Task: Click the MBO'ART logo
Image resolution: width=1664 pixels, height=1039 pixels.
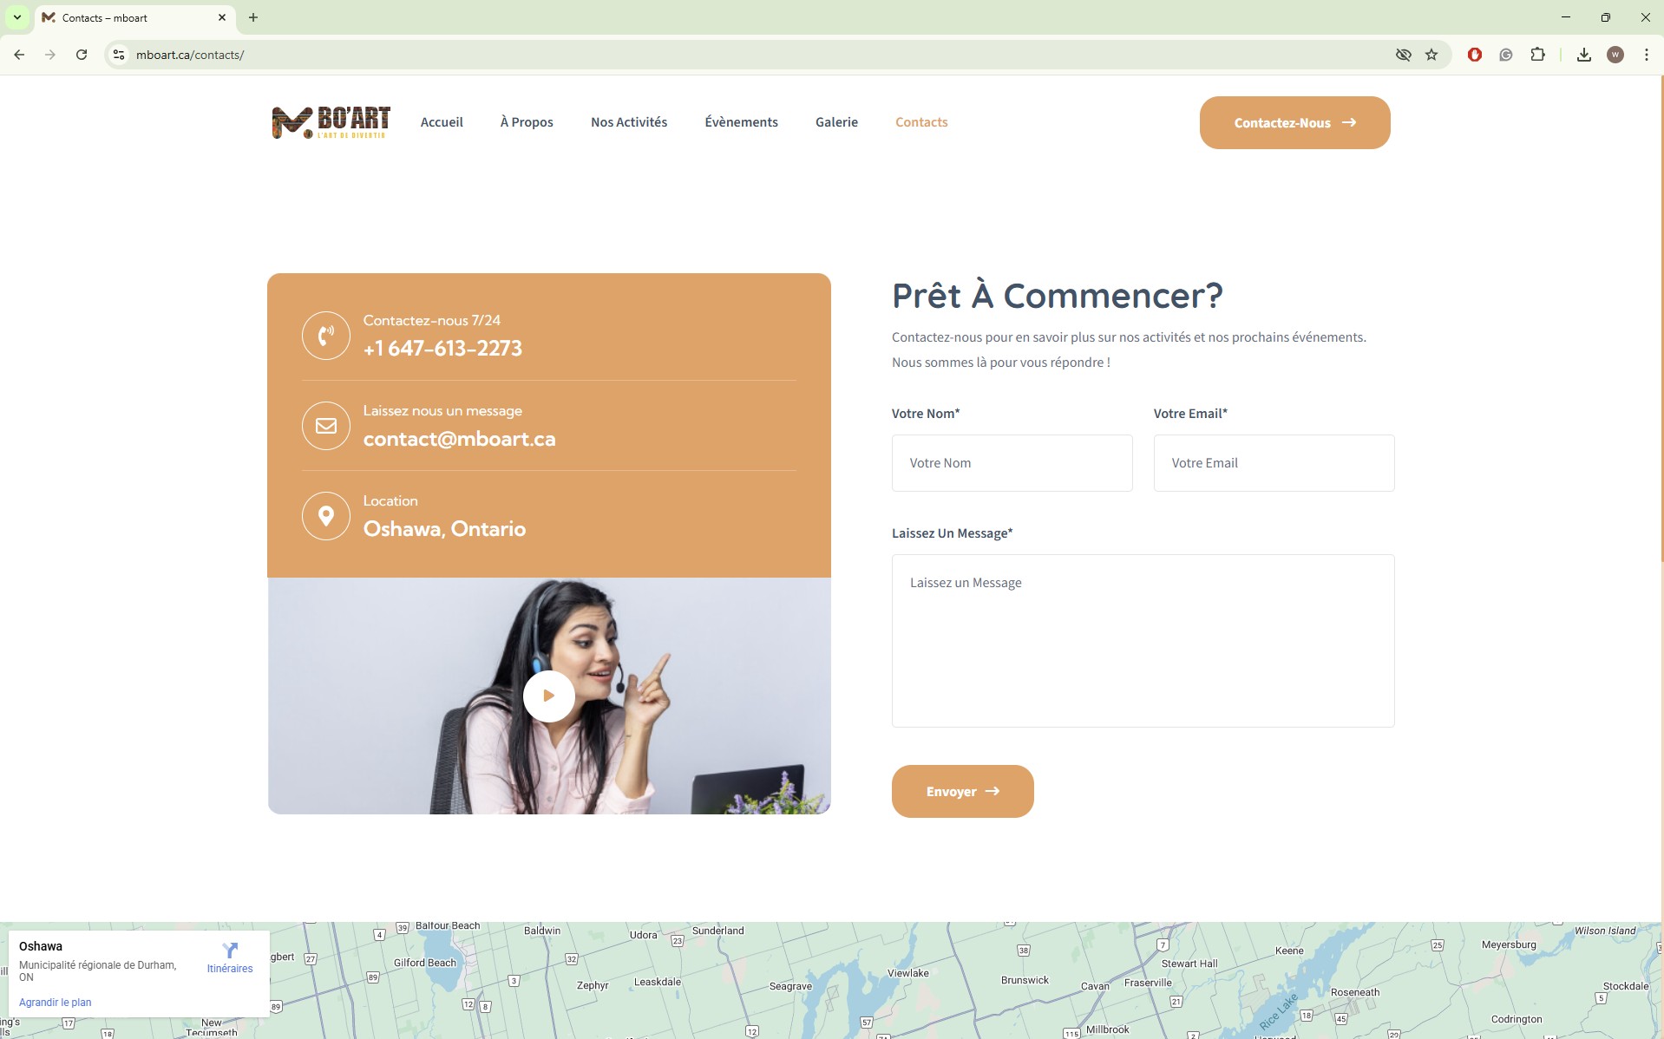Action: 331,122
